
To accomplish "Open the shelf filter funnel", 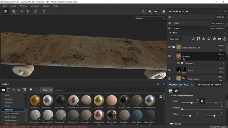I will pyautogui.click(x=31, y=90).
